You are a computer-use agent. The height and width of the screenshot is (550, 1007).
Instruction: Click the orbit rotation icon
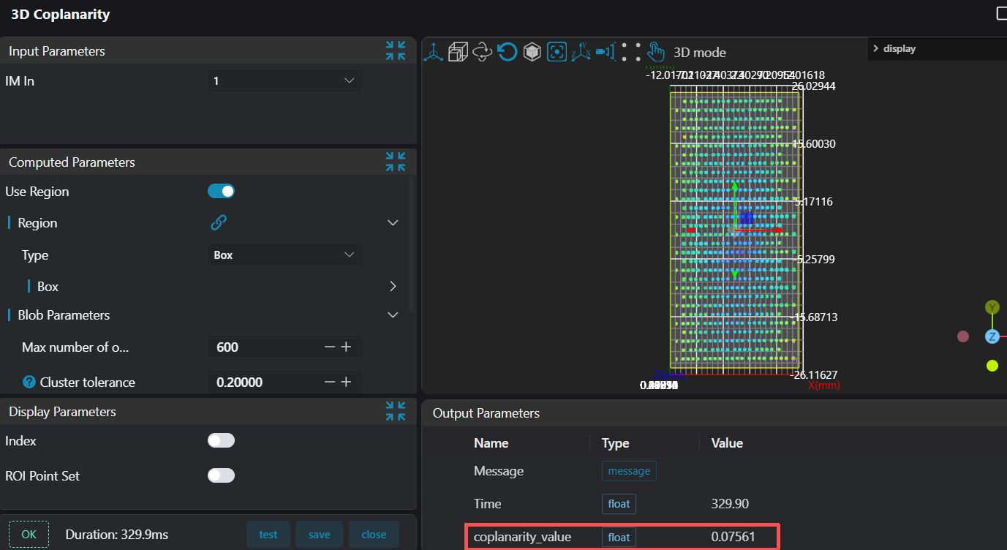(482, 52)
